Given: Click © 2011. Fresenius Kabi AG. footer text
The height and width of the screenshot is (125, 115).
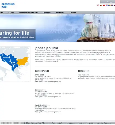Looking at the screenshot, I should [x=34, y=123].
